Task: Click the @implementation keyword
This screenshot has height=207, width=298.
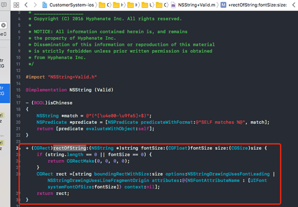Action: pyautogui.click(x=46, y=90)
